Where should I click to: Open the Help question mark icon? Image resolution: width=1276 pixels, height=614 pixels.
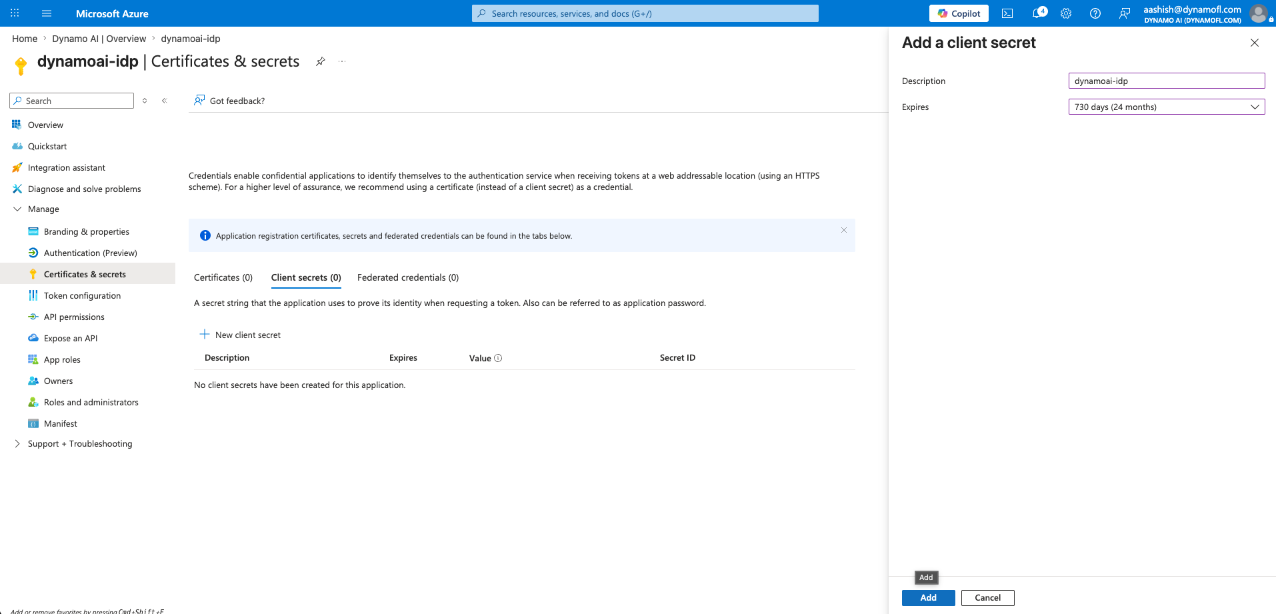1095,13
